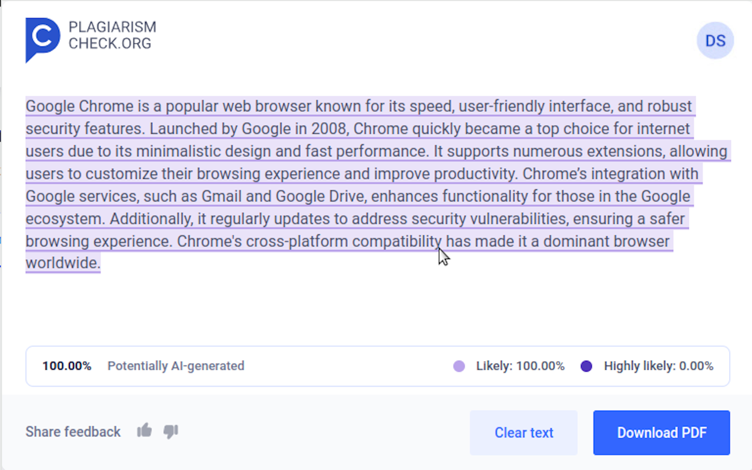Give thumbs up feedback

pos(145,431)
